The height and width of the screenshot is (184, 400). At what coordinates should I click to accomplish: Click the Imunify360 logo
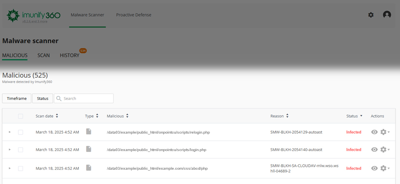pos(33,15)
